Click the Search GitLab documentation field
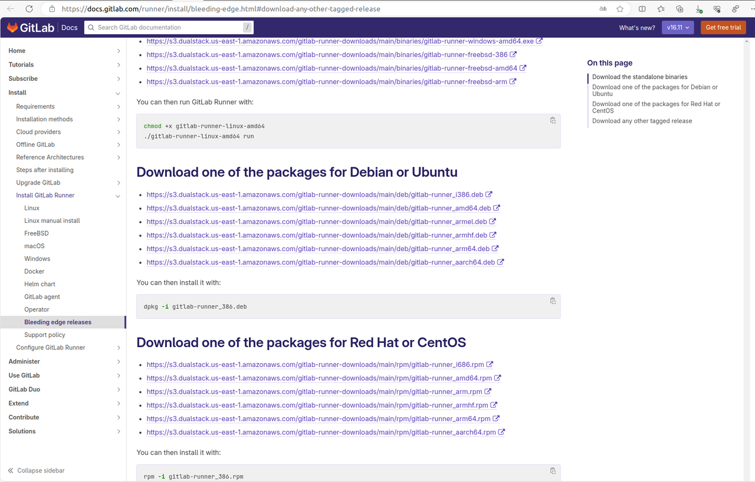This screenshot has height=482, width=755. tap(168, 28)
